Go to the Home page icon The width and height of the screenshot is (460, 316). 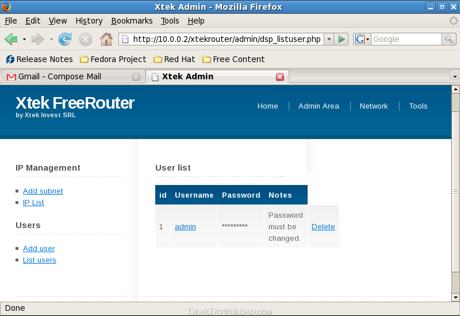(x=106, y=39)
